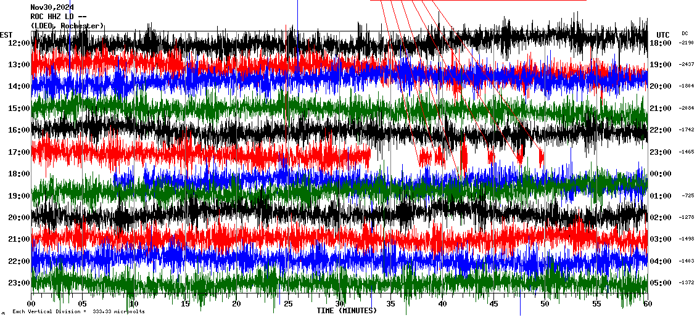Click the 23:00 EST row label

[19, 283]
